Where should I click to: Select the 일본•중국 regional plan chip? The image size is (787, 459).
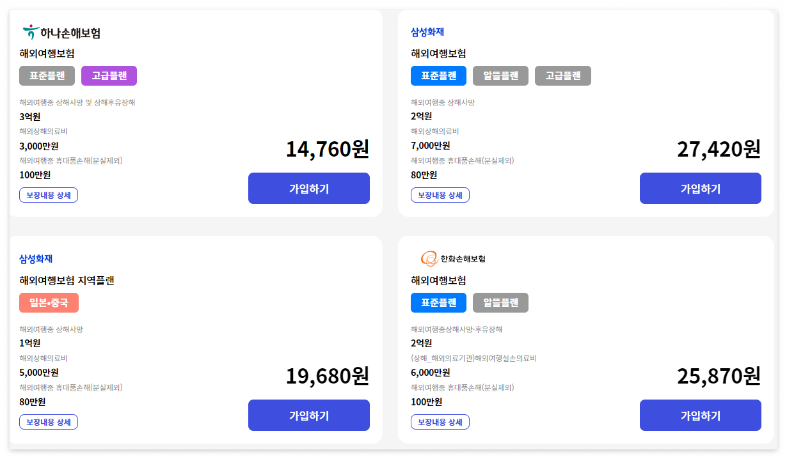pyautogui.click(x=49, y=302)
